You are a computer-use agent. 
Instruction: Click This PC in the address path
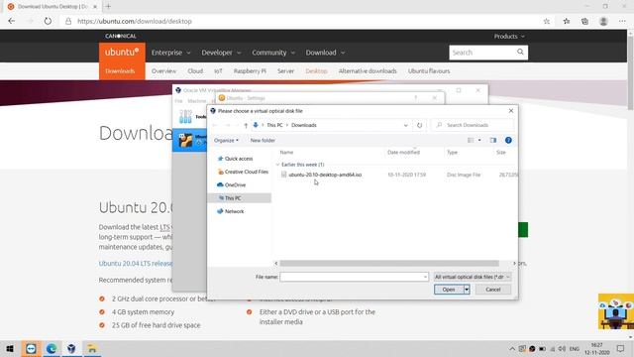pos(274,125)
